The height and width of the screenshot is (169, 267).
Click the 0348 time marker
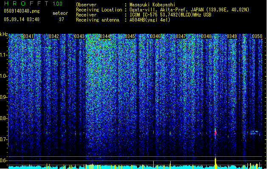tap(206, 36)
